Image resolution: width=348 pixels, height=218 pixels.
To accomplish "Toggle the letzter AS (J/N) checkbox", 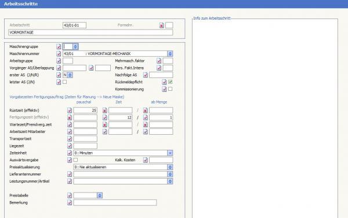I will pos(64,82).
